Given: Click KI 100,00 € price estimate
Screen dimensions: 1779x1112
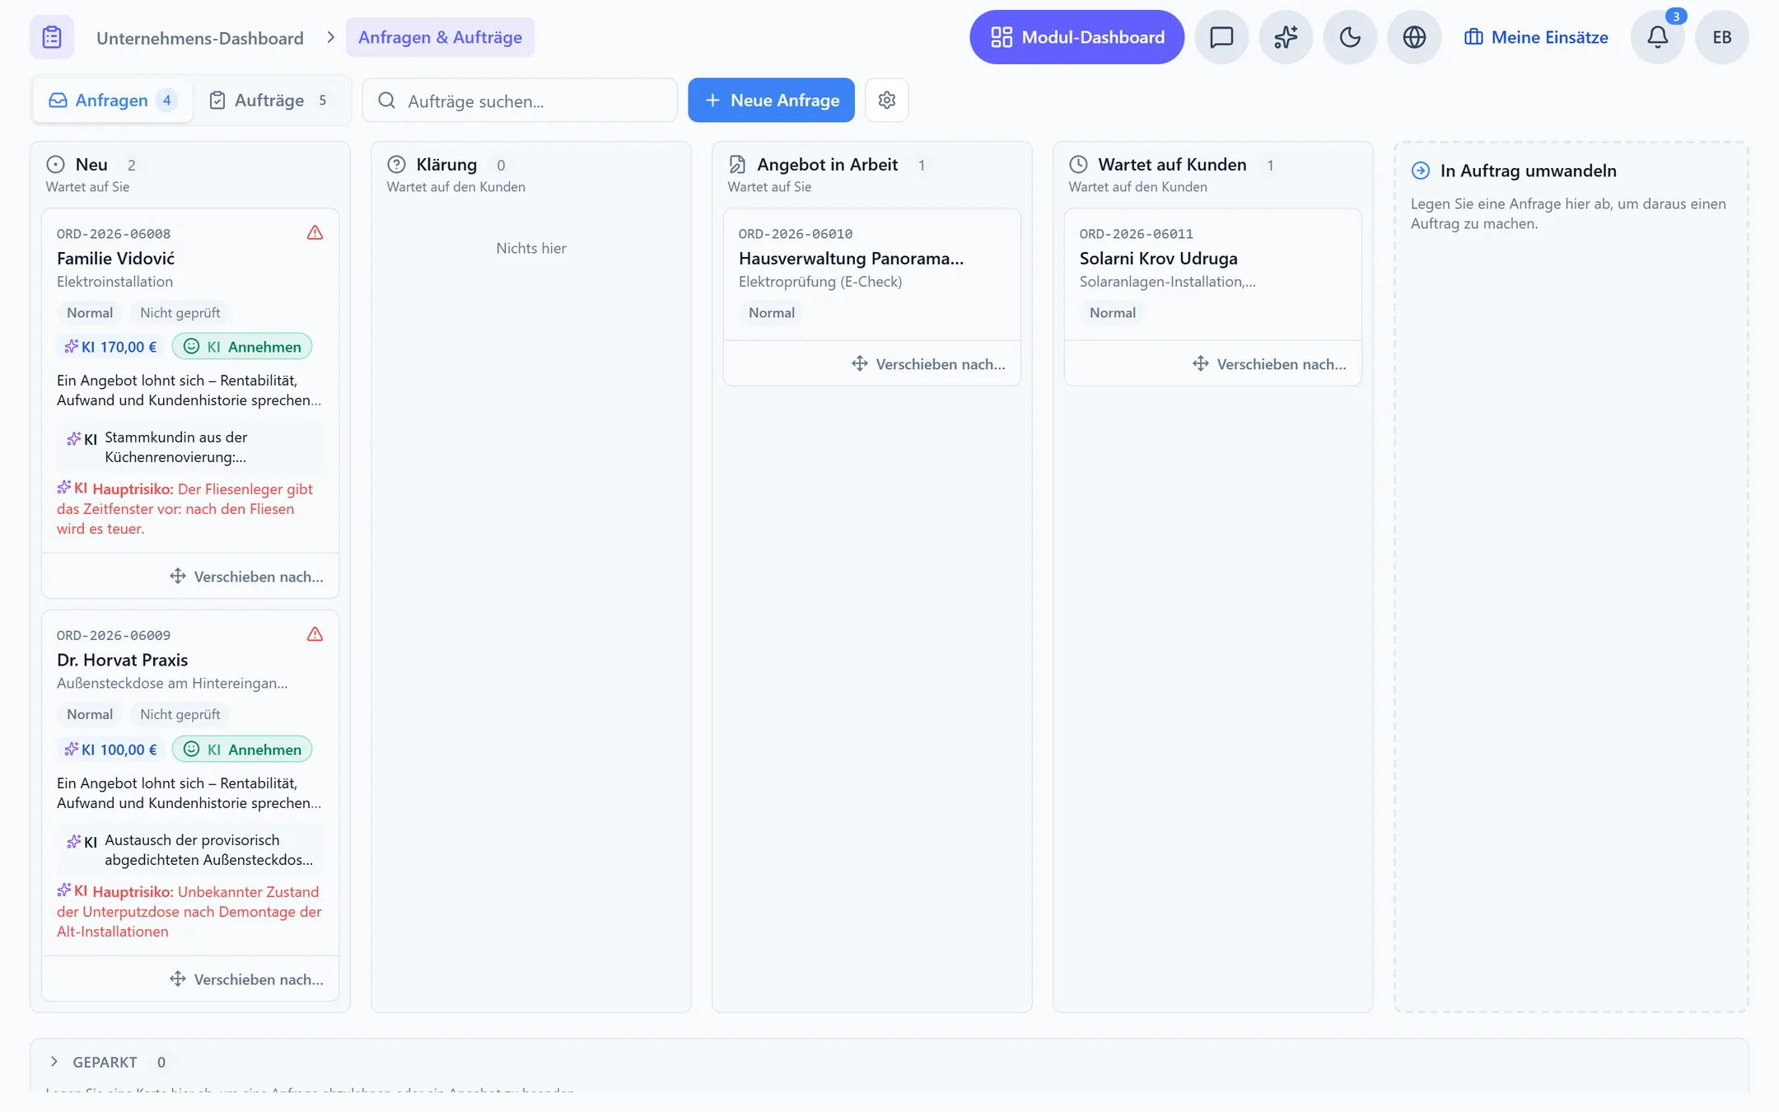Looking at the screenshot, I should 110,750.
